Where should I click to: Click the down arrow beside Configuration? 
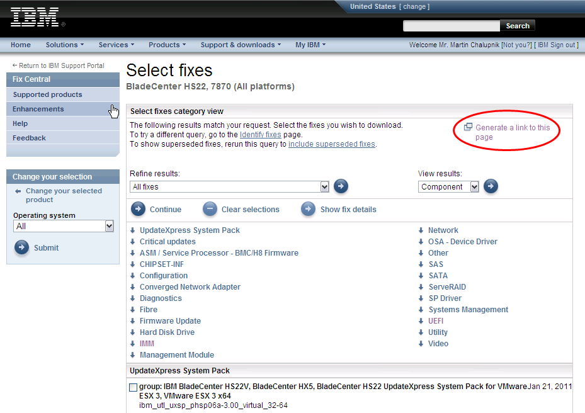[x=132, y=276]
